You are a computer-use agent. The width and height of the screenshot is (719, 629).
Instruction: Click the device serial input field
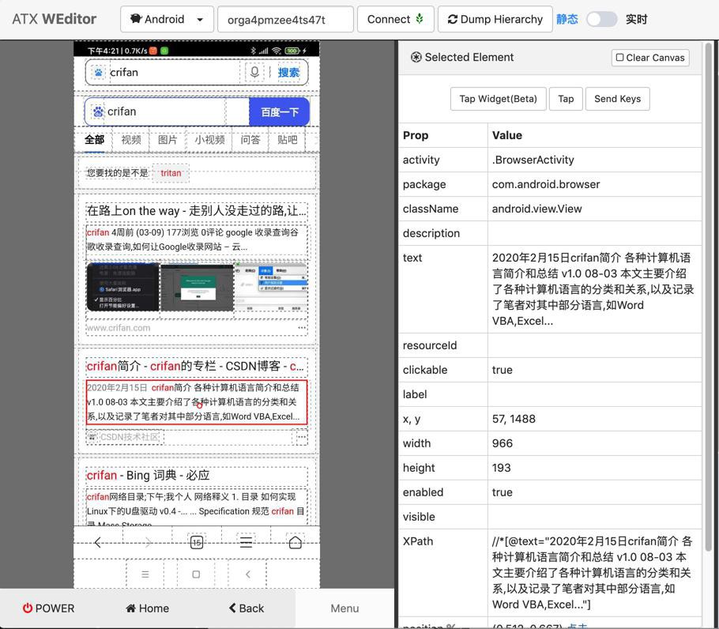point(285,19)
